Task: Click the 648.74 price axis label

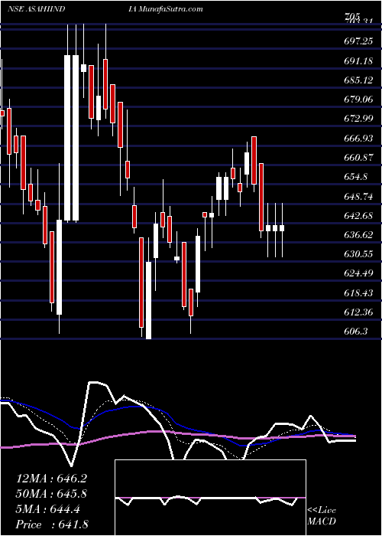Action: coord(357,197)
